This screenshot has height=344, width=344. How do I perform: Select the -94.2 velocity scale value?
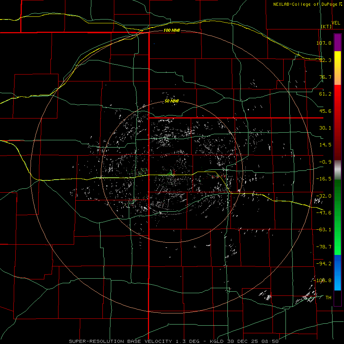click(x=324, y=264)
